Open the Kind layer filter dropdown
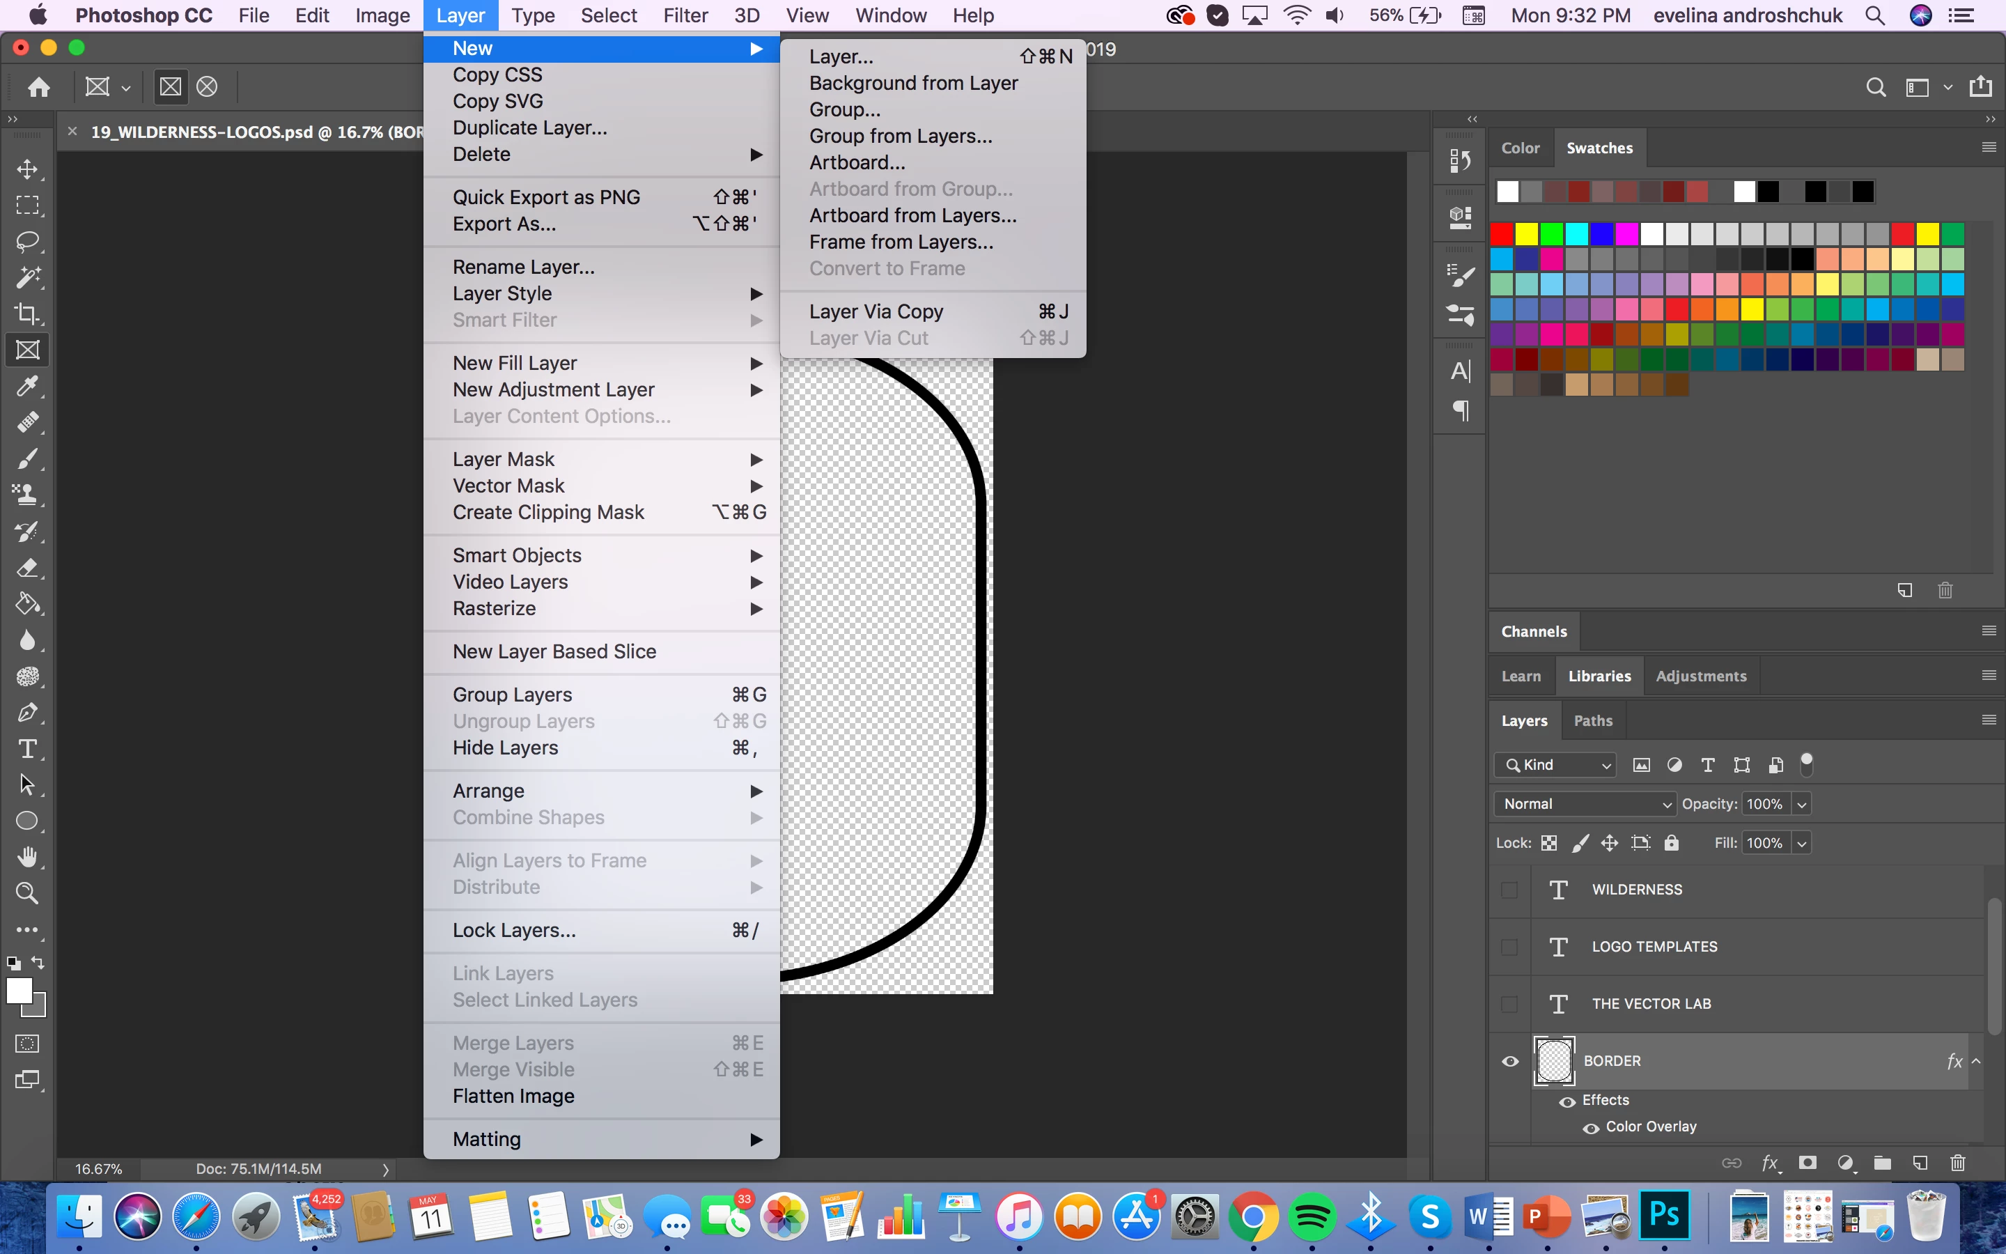The image size is (2006, 1254). (x=1556, y=765)
